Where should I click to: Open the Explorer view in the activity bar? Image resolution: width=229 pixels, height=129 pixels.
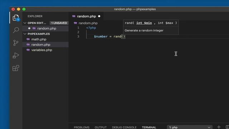[16, 18]
